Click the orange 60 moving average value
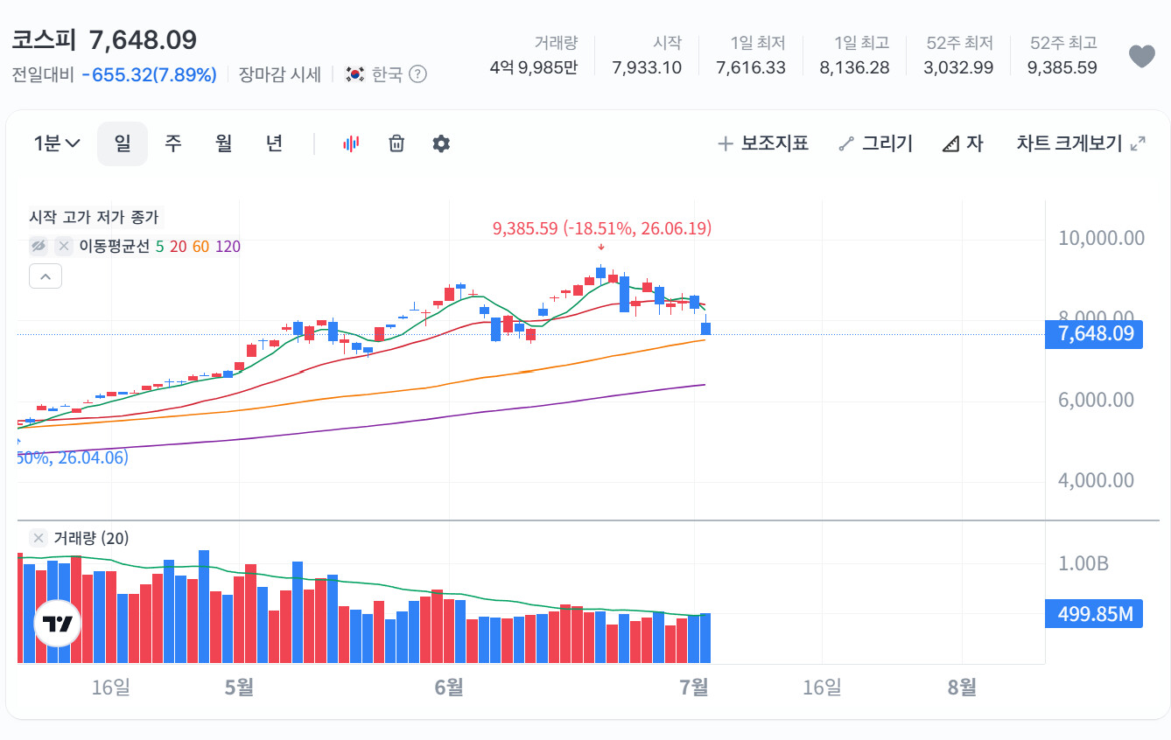This screenshot has height=740, width=1171. [x=200, y=247]
